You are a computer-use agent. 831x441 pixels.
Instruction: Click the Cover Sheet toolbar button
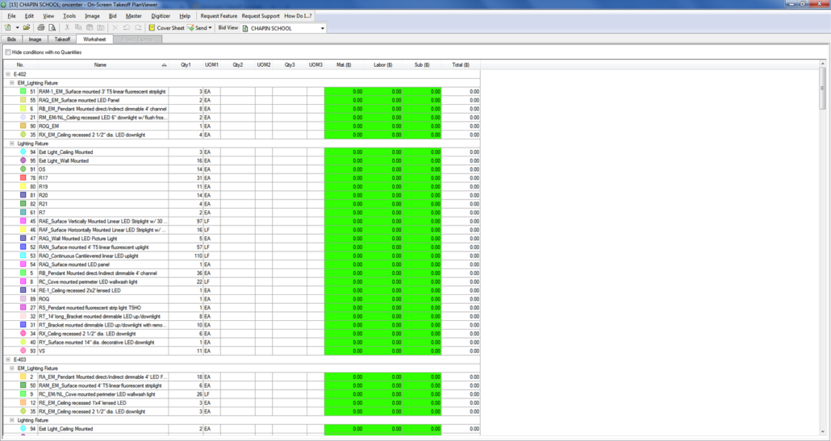point(166,27)
